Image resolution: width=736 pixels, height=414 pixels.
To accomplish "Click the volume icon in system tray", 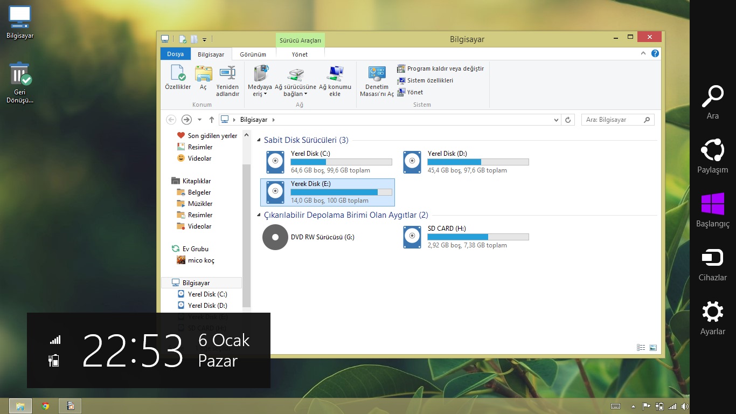I will pos(684,406).
